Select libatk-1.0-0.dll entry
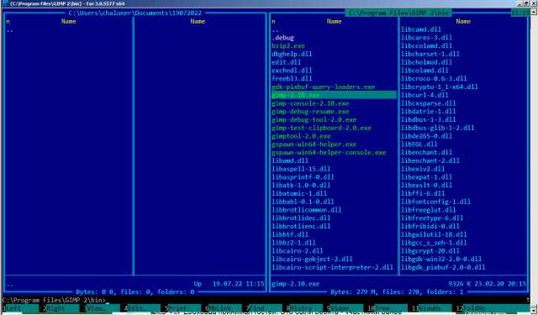The width and height of the screenshot is (538, 315). coord(301,186)
